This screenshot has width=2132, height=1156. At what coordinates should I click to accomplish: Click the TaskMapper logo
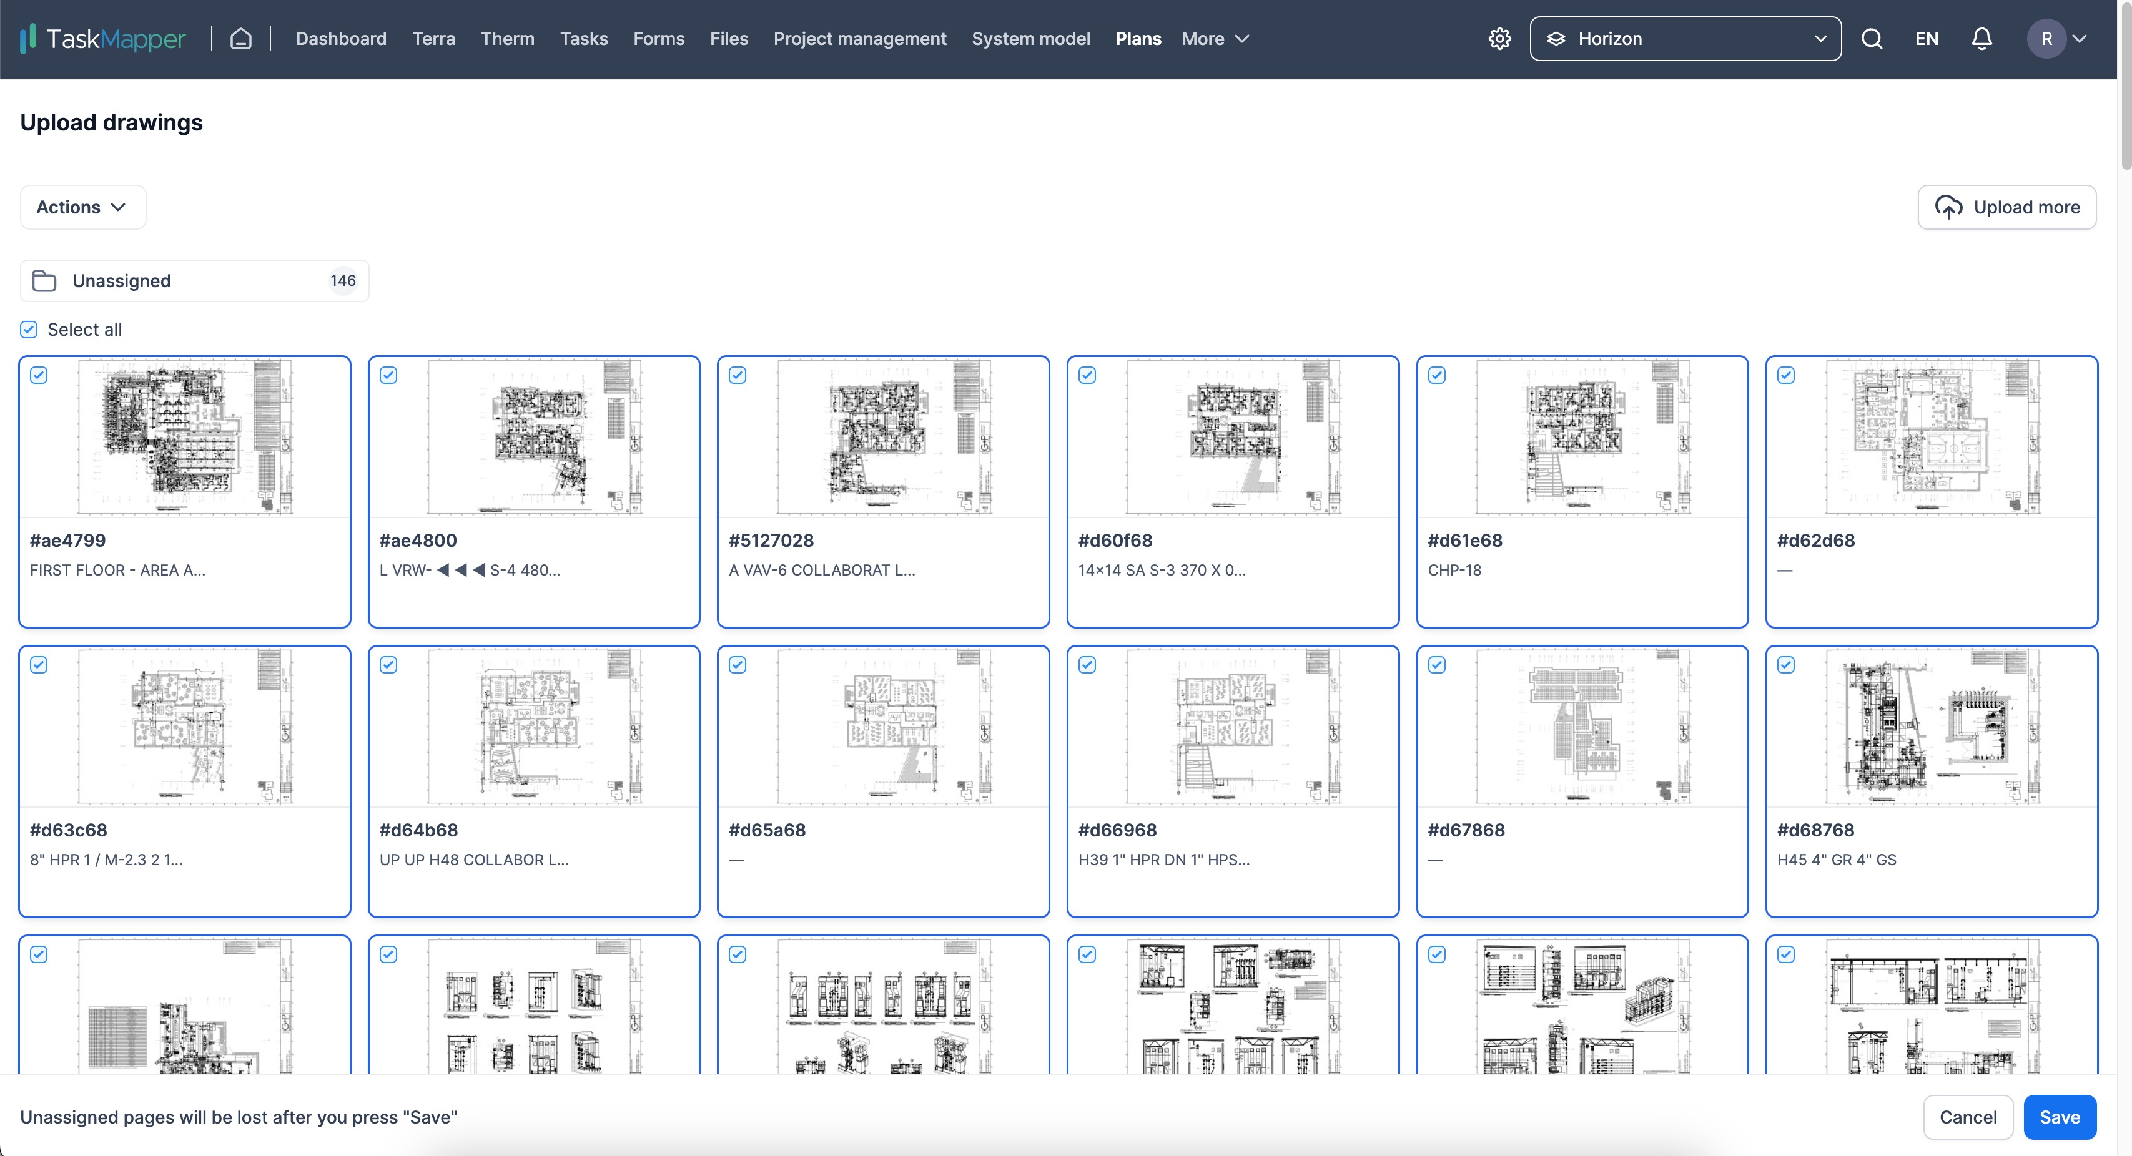click(x=102, y=39)
